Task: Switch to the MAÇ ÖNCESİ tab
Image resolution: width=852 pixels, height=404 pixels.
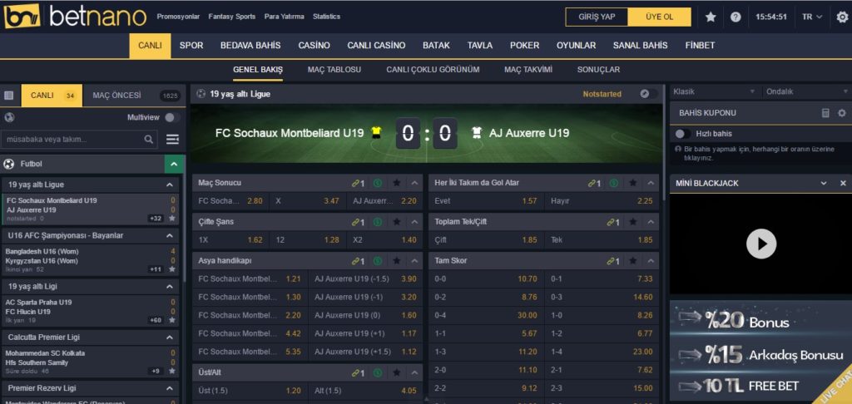Action: [x=116, y=96]
